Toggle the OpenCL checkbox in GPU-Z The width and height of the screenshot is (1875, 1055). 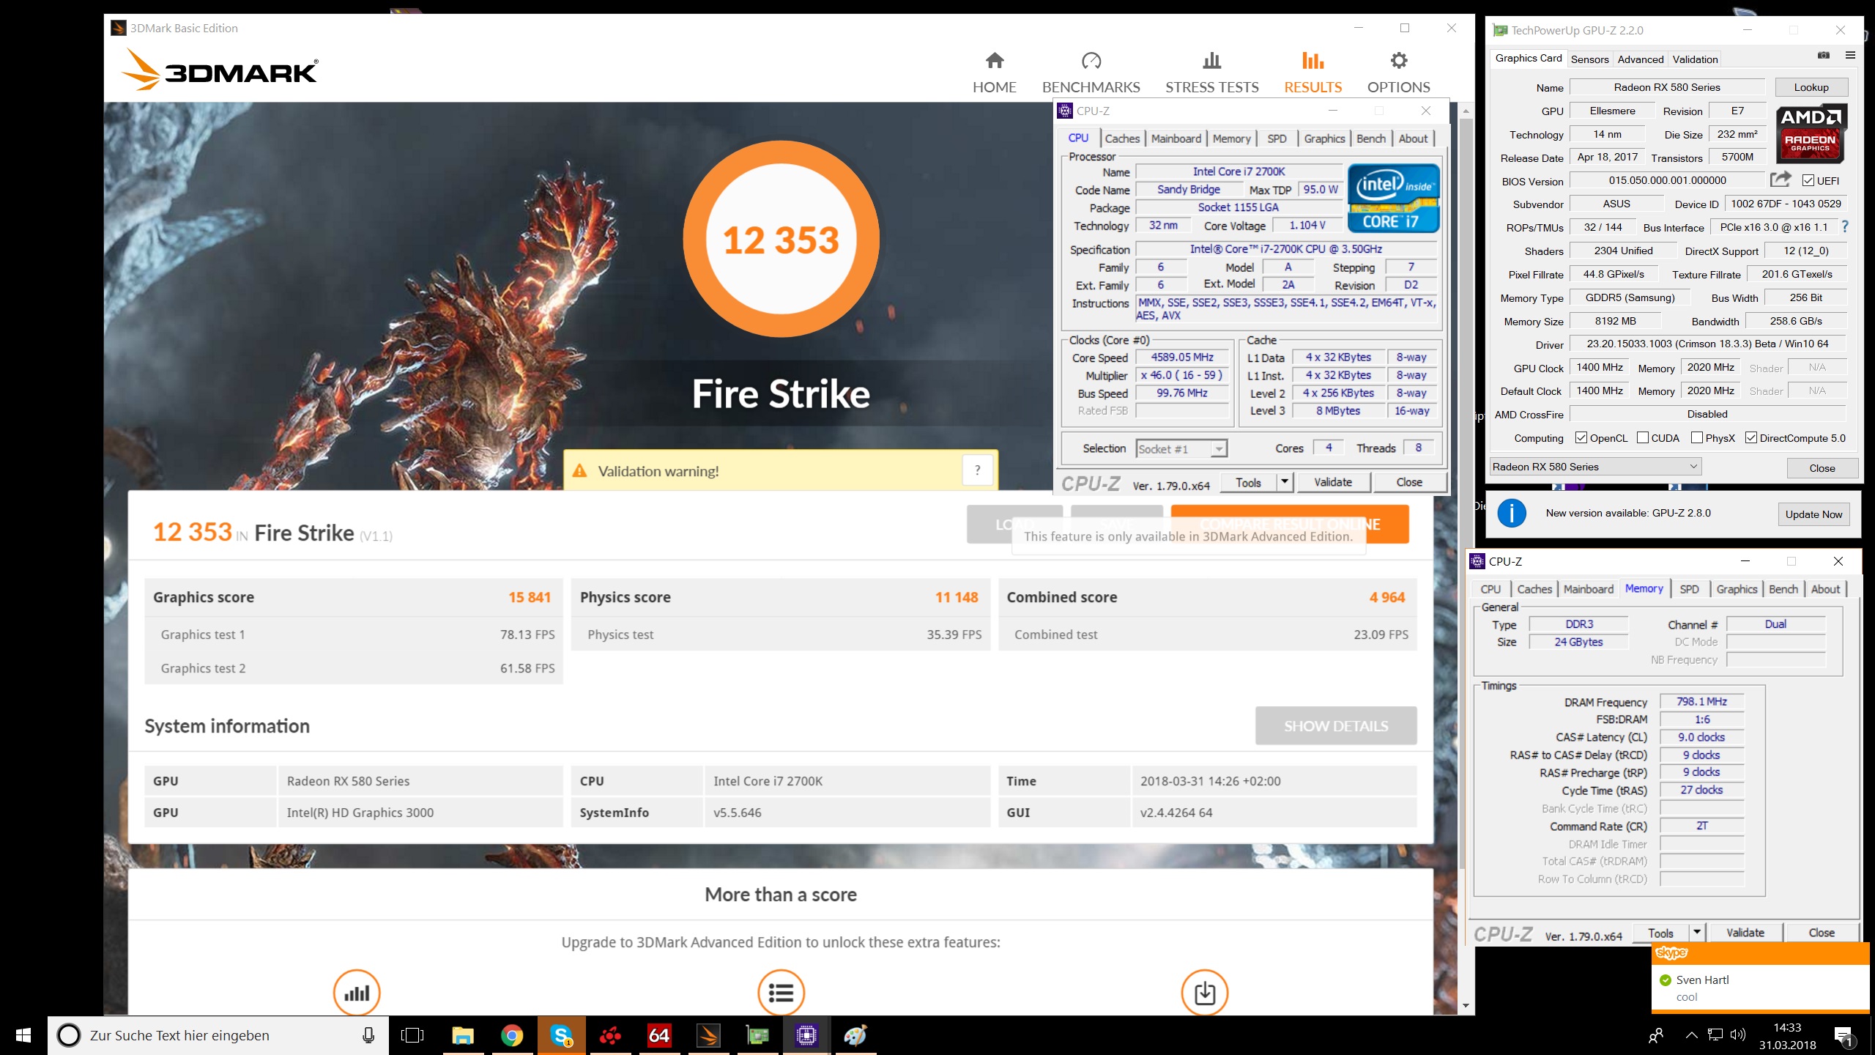[x=1581, y=437]
